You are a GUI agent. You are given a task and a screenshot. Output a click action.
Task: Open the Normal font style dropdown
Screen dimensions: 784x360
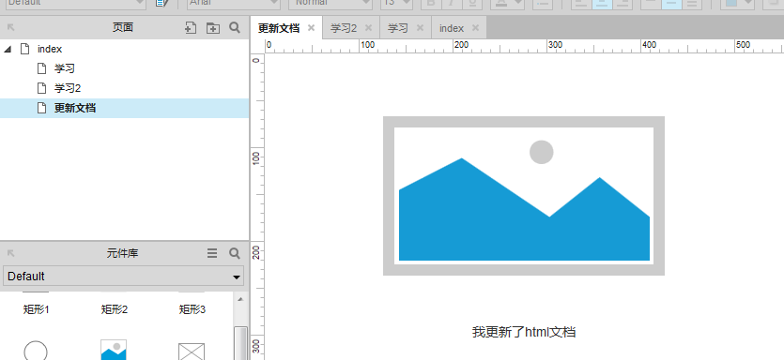point(331,4)
